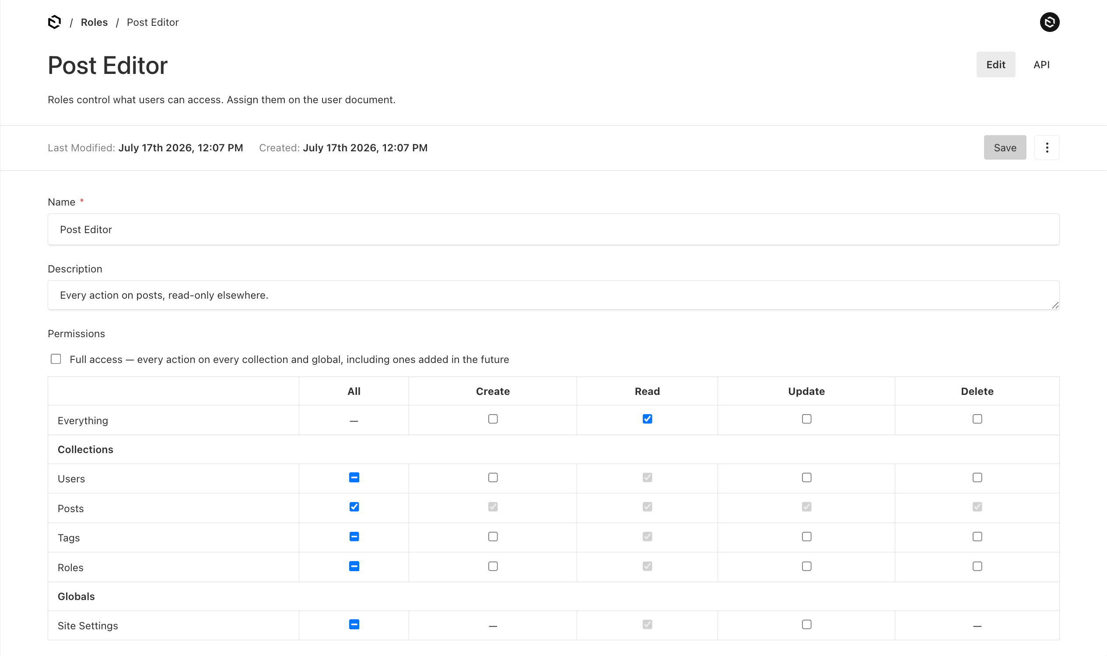The width and height of the screenshot is (1107, 656).
Task: Click the "Update" column header
Action: (806, 391)
